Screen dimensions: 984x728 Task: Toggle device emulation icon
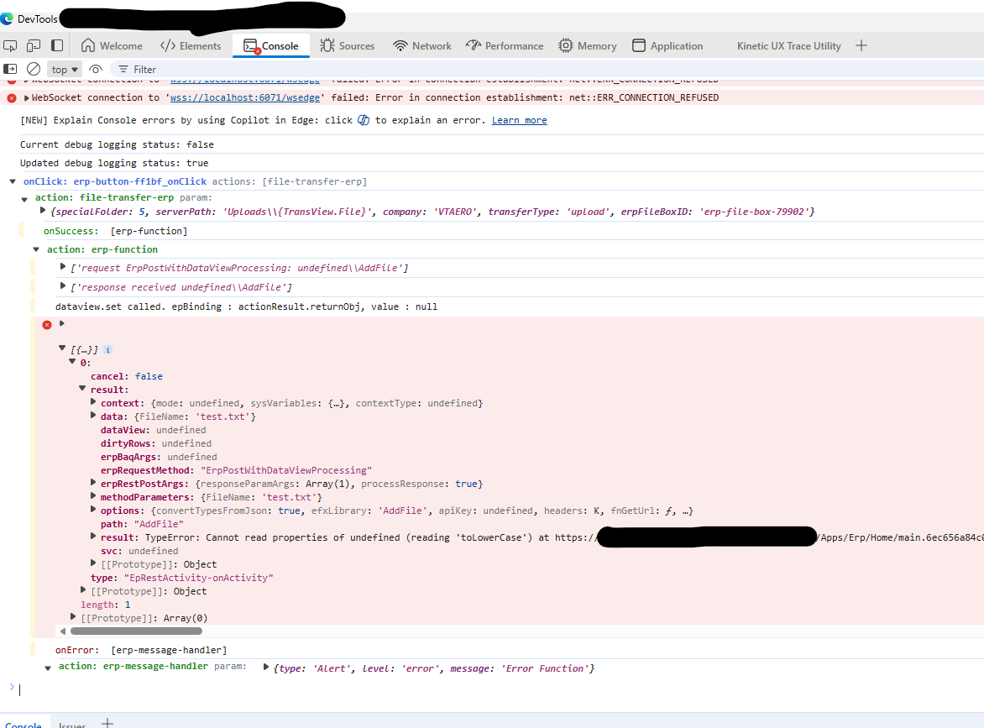click(x=34, y=45)
